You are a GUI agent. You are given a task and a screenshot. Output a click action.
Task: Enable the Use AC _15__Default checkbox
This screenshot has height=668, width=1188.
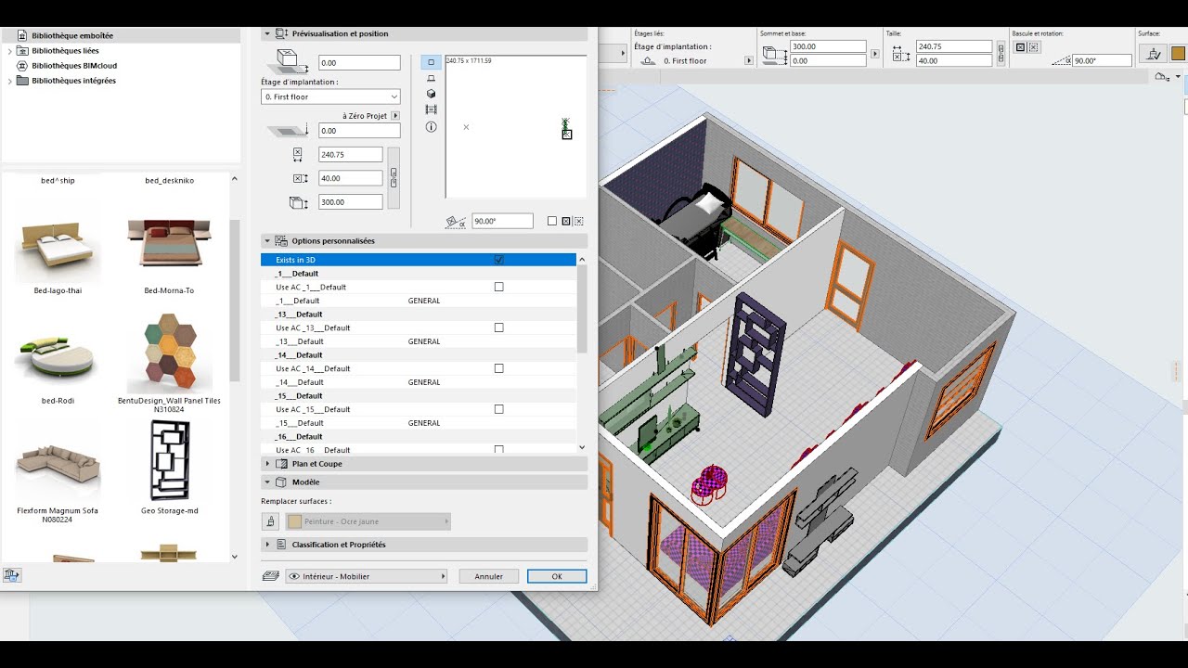(499, 409)
